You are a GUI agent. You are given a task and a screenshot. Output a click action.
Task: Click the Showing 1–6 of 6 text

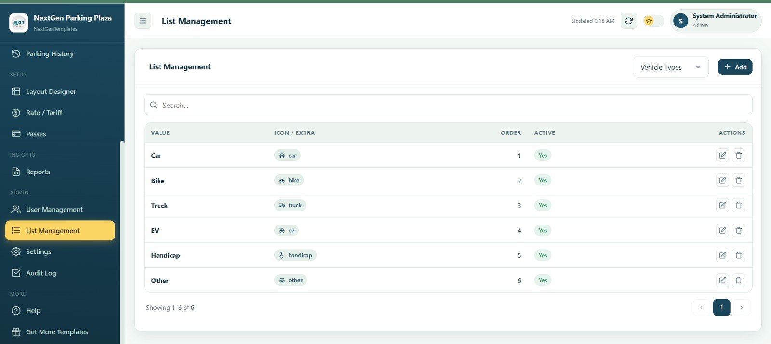tap(170, 307)
